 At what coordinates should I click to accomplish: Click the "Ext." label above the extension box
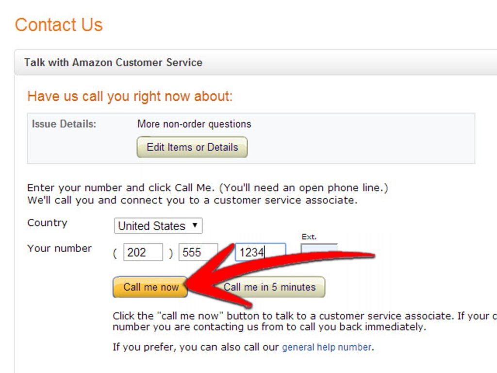pyautogui.click(x=310, y=236)
